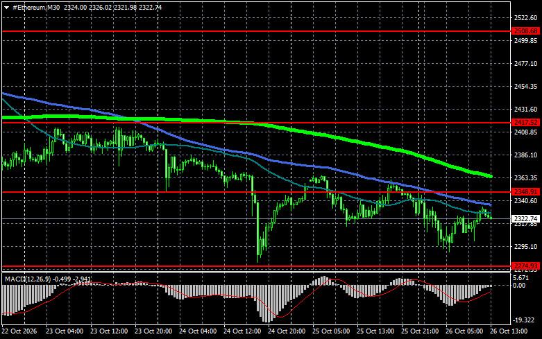This screenshot has height=339, width=542.
Task: Click the MACD zero level label 0.00
Action: pos(519,285)
